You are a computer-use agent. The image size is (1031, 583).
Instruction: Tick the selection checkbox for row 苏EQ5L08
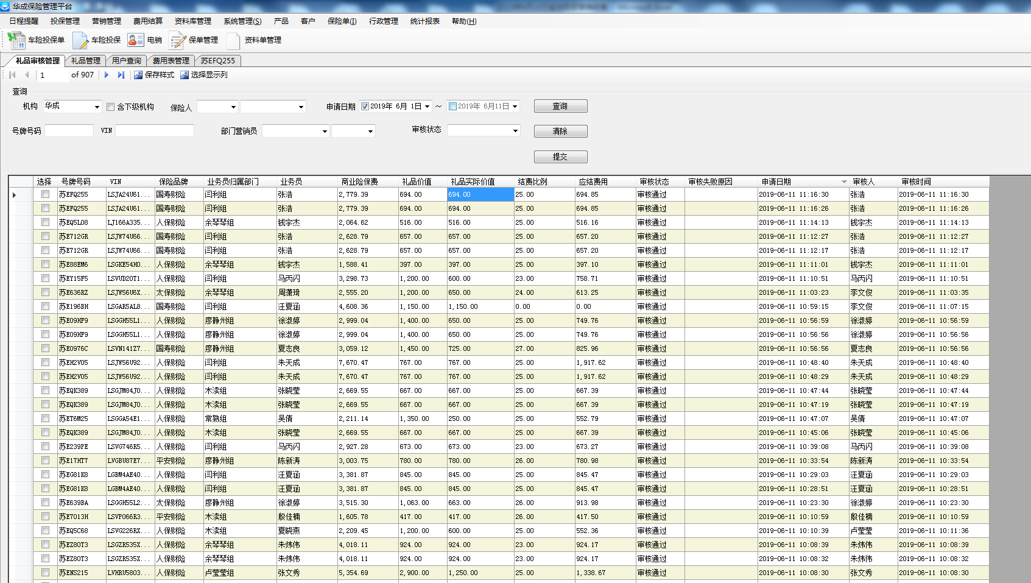coord(45,222)
